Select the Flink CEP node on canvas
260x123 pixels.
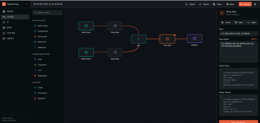(167, 39)
